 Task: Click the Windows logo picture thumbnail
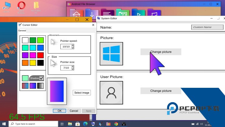111,54
